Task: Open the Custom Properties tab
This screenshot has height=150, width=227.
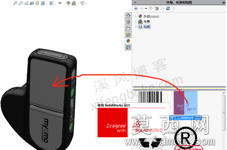Action: [x=128, y=47]
